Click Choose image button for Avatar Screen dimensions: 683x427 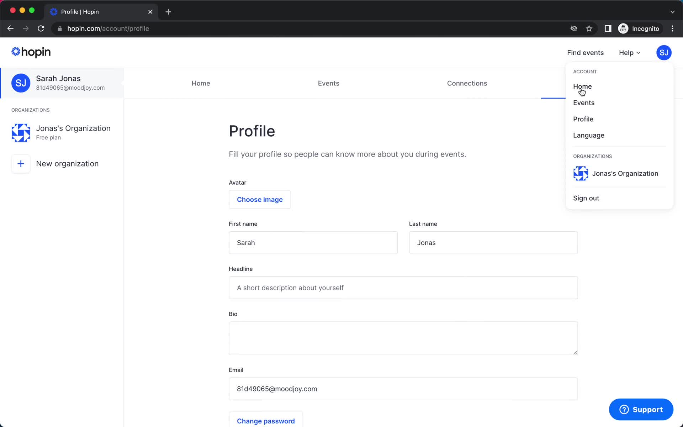pyautogui.click(x=260, y=199)
